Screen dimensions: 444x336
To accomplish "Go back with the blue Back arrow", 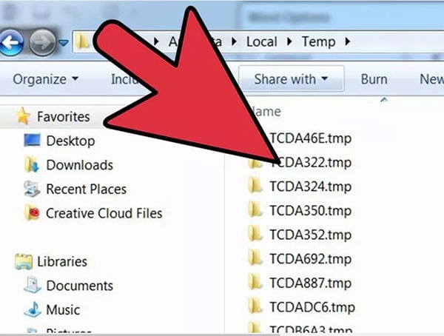I will coord(11,42).
